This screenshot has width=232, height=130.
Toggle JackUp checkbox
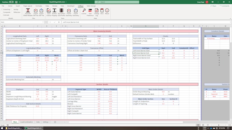(x=12, y=10)
